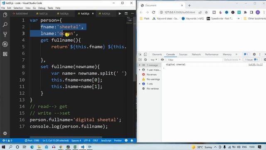The height and width of the screenshot is (150, 266).
Task: Click the run play icon in editor toolbar
Action: [120, 13]
